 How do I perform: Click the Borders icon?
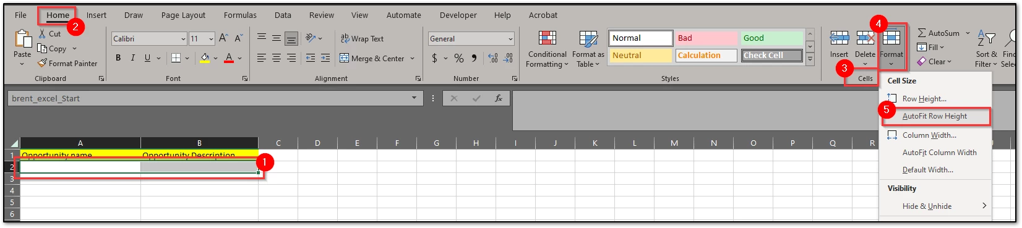(x=176, y=58)
